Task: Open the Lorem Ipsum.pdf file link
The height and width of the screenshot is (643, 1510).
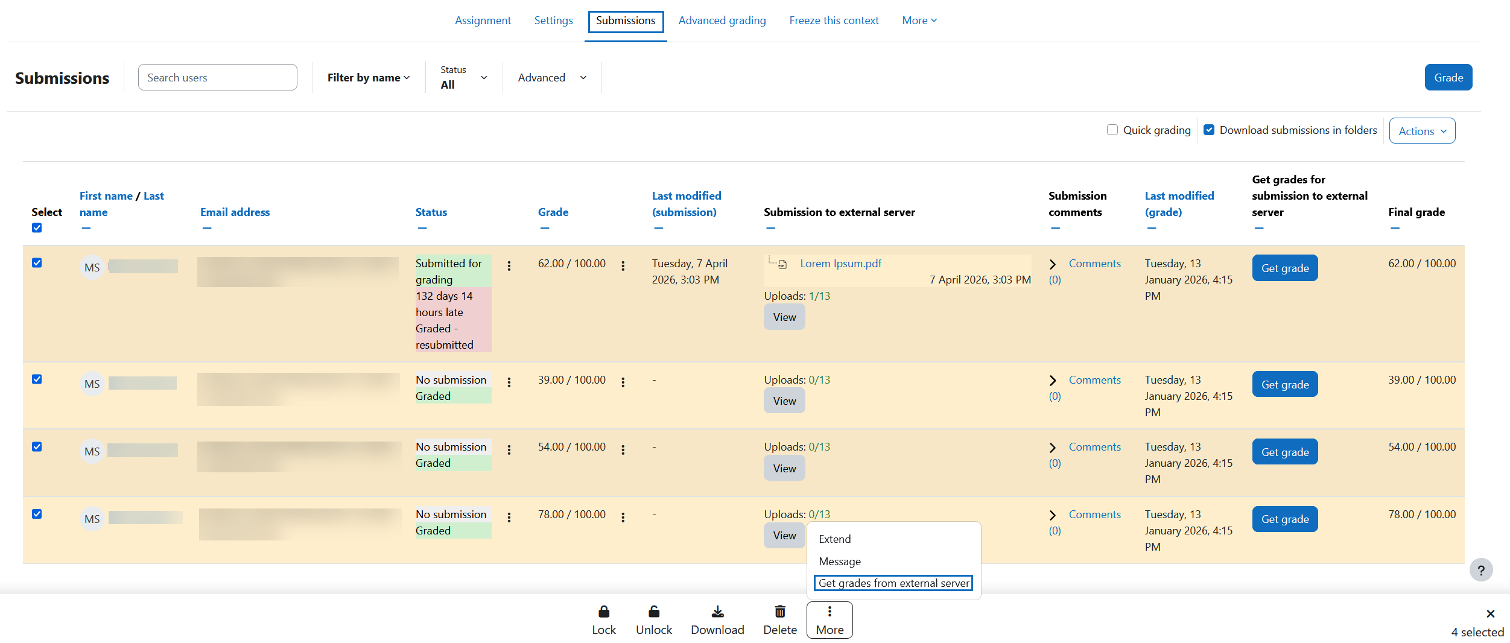Action: tap(840, 264)
